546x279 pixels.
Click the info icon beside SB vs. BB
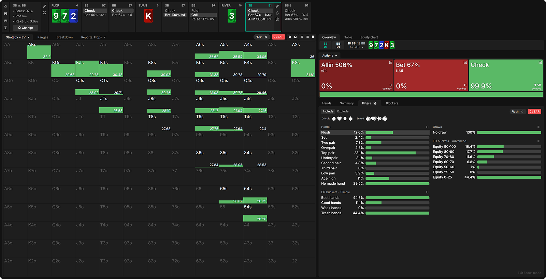click(44, 13)
